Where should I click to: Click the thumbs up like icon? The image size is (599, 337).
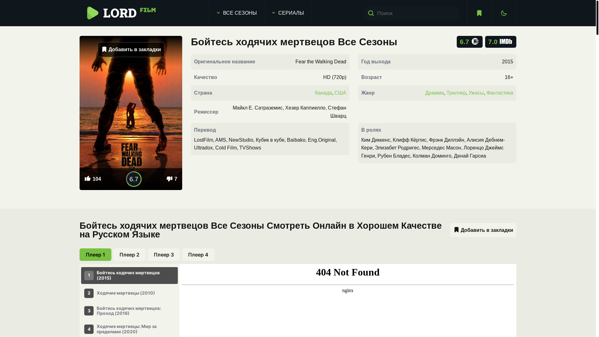[x=88, y=178]
